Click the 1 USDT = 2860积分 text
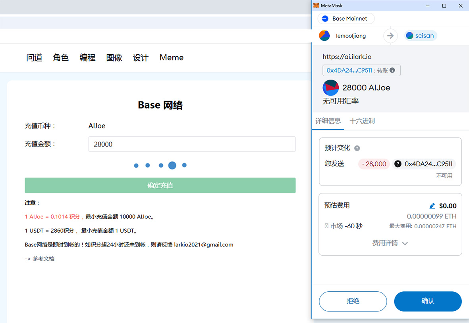Viewport: 469px width, 323px height. (50, 231)
